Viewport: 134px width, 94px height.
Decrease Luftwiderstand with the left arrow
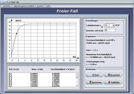(x=106, y=25)
